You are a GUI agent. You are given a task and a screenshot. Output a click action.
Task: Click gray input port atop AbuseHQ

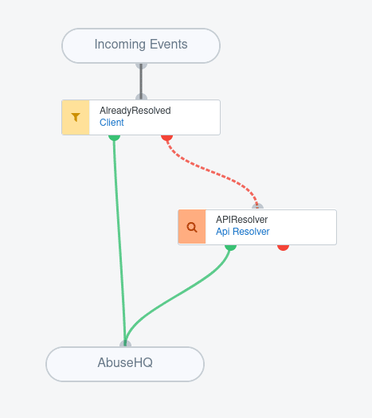125,344
